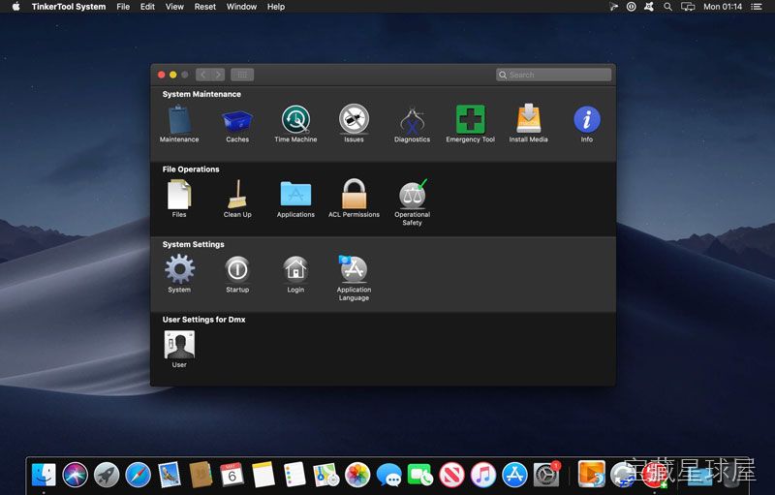The image size is (775, 495).
Task: Open App Store from the Dock
Action: (514, 475)
